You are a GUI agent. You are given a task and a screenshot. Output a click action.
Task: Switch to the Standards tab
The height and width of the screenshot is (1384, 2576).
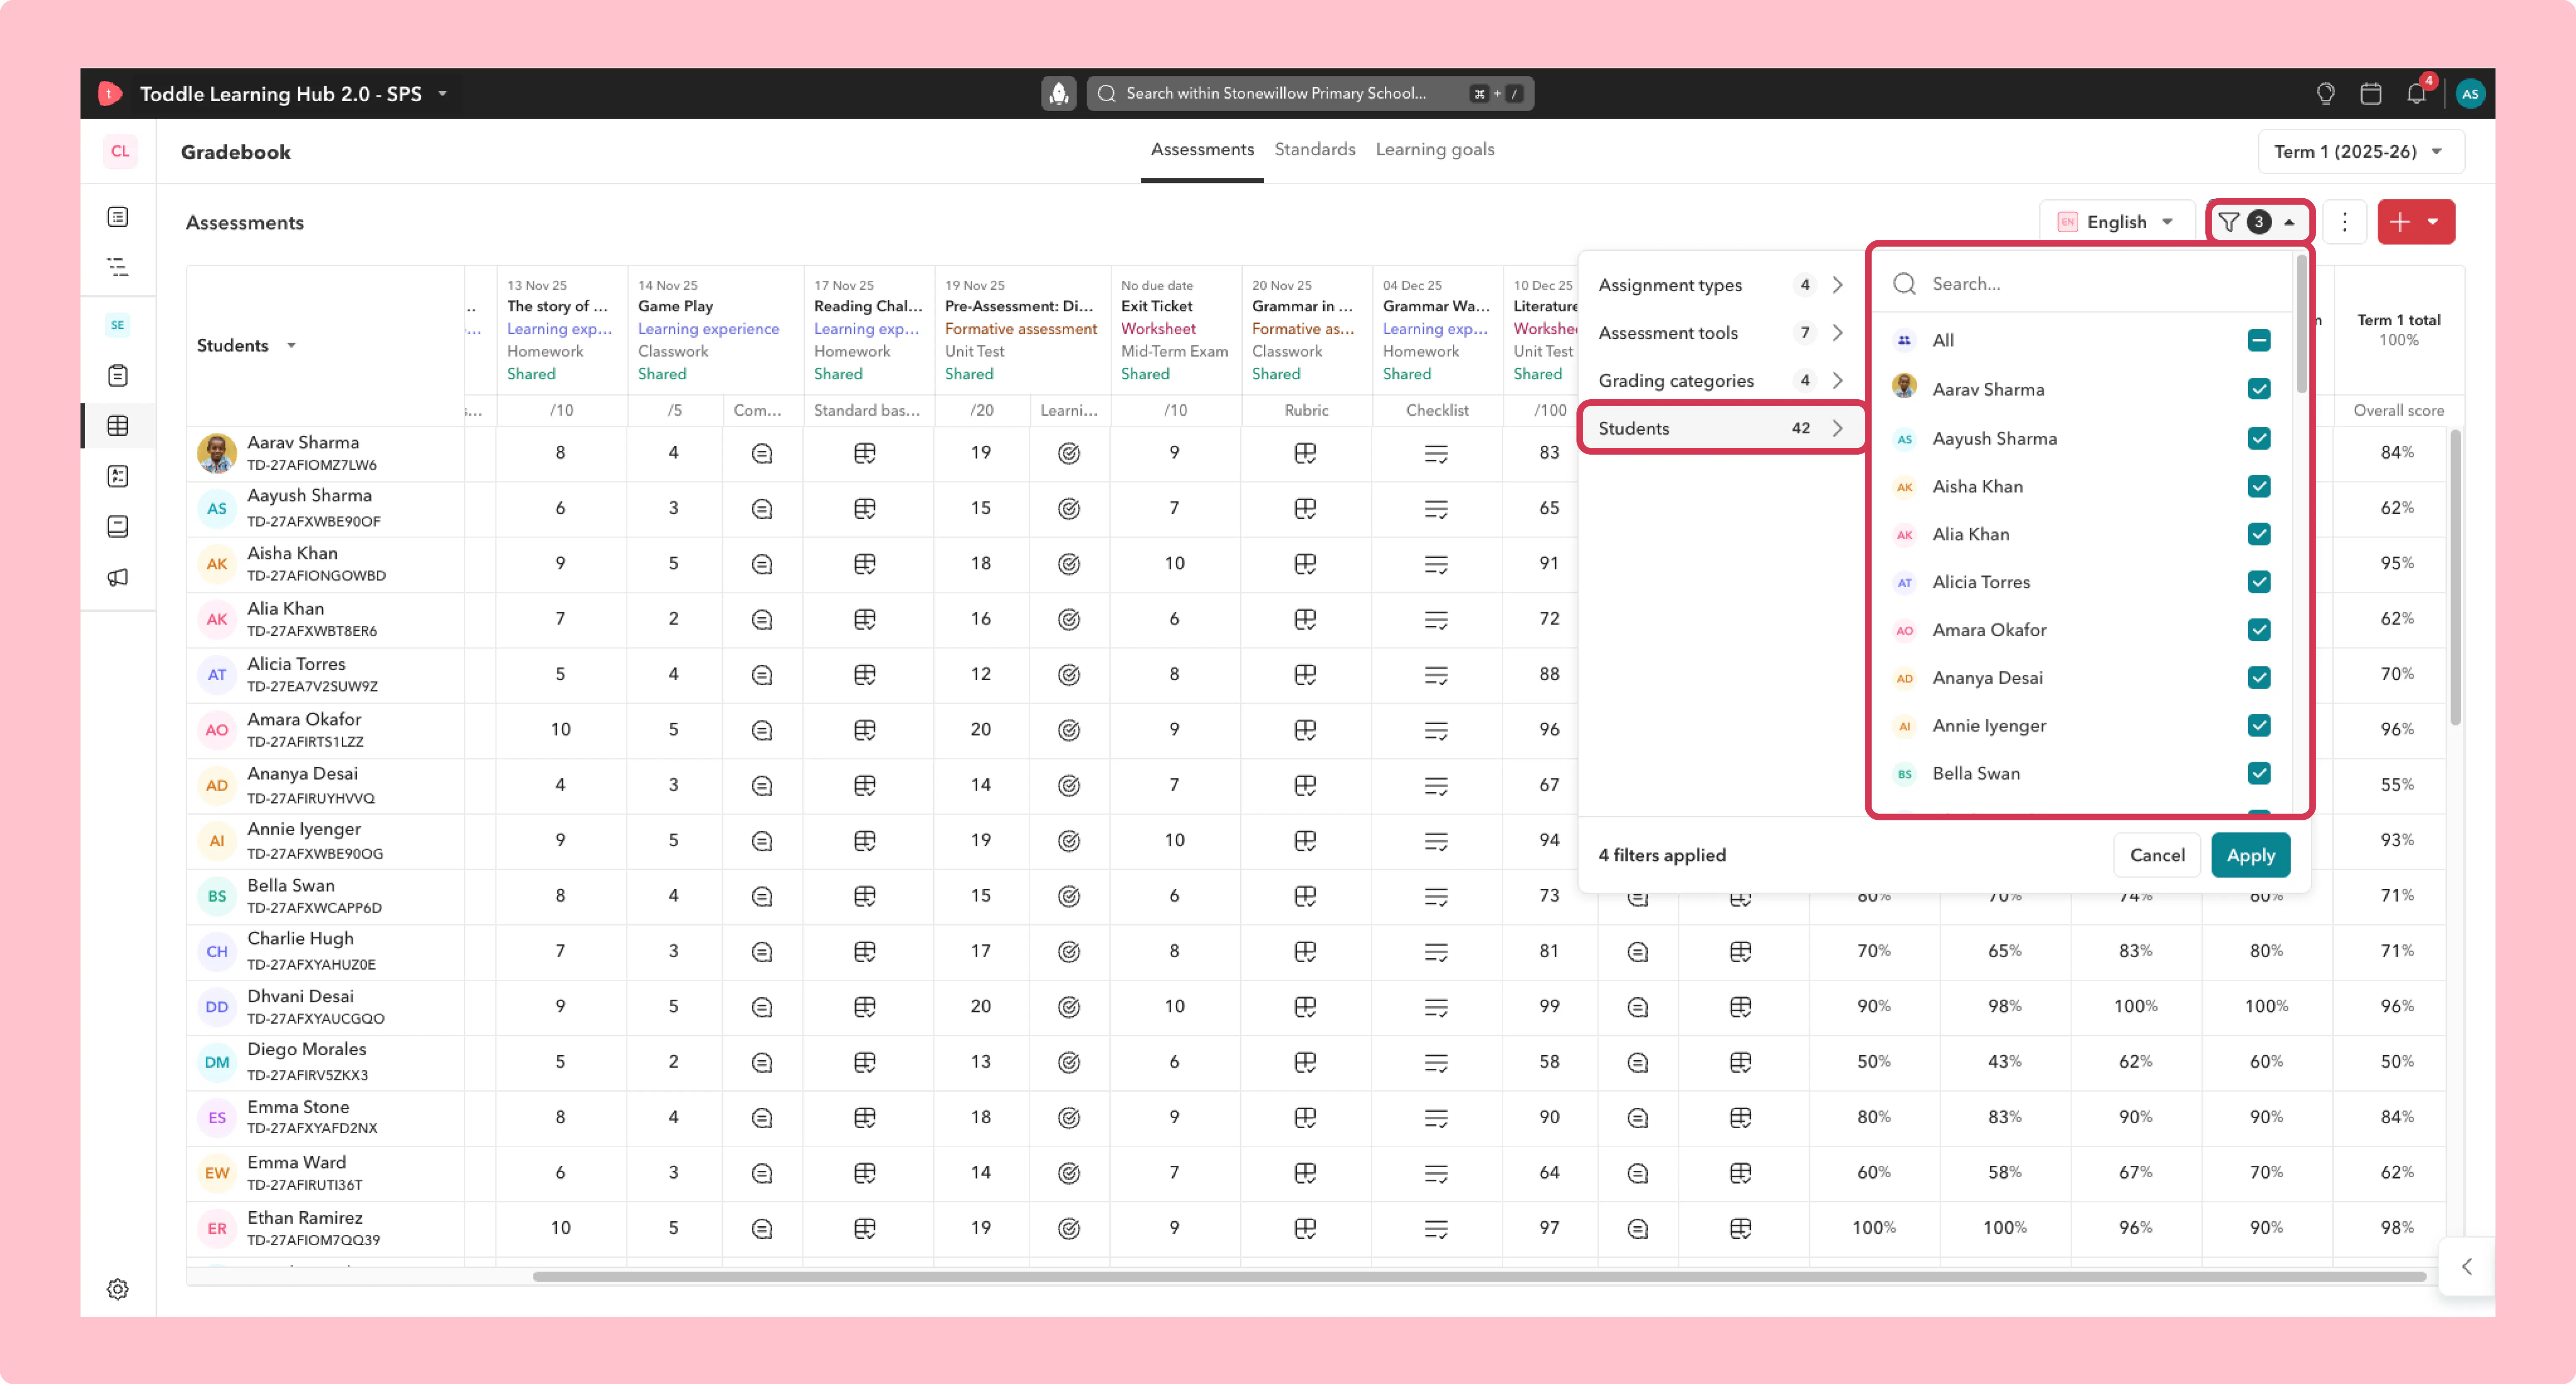(x=1314, y=150)
